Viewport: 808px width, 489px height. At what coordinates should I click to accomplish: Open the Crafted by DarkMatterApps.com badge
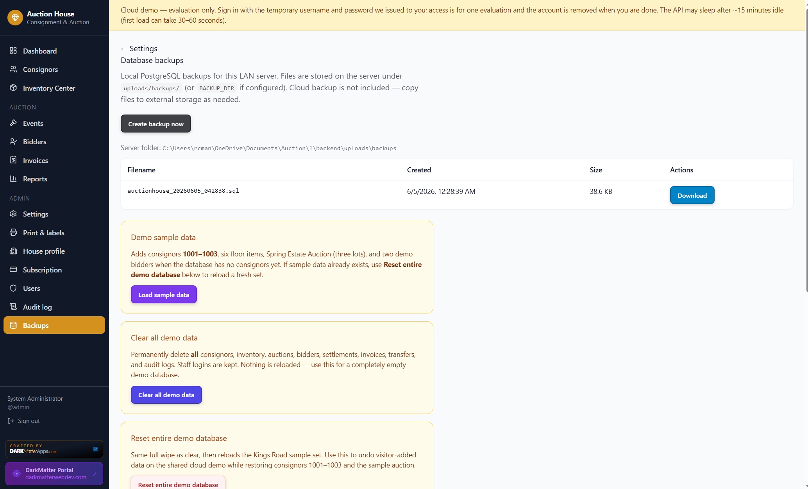pos(54,449)
